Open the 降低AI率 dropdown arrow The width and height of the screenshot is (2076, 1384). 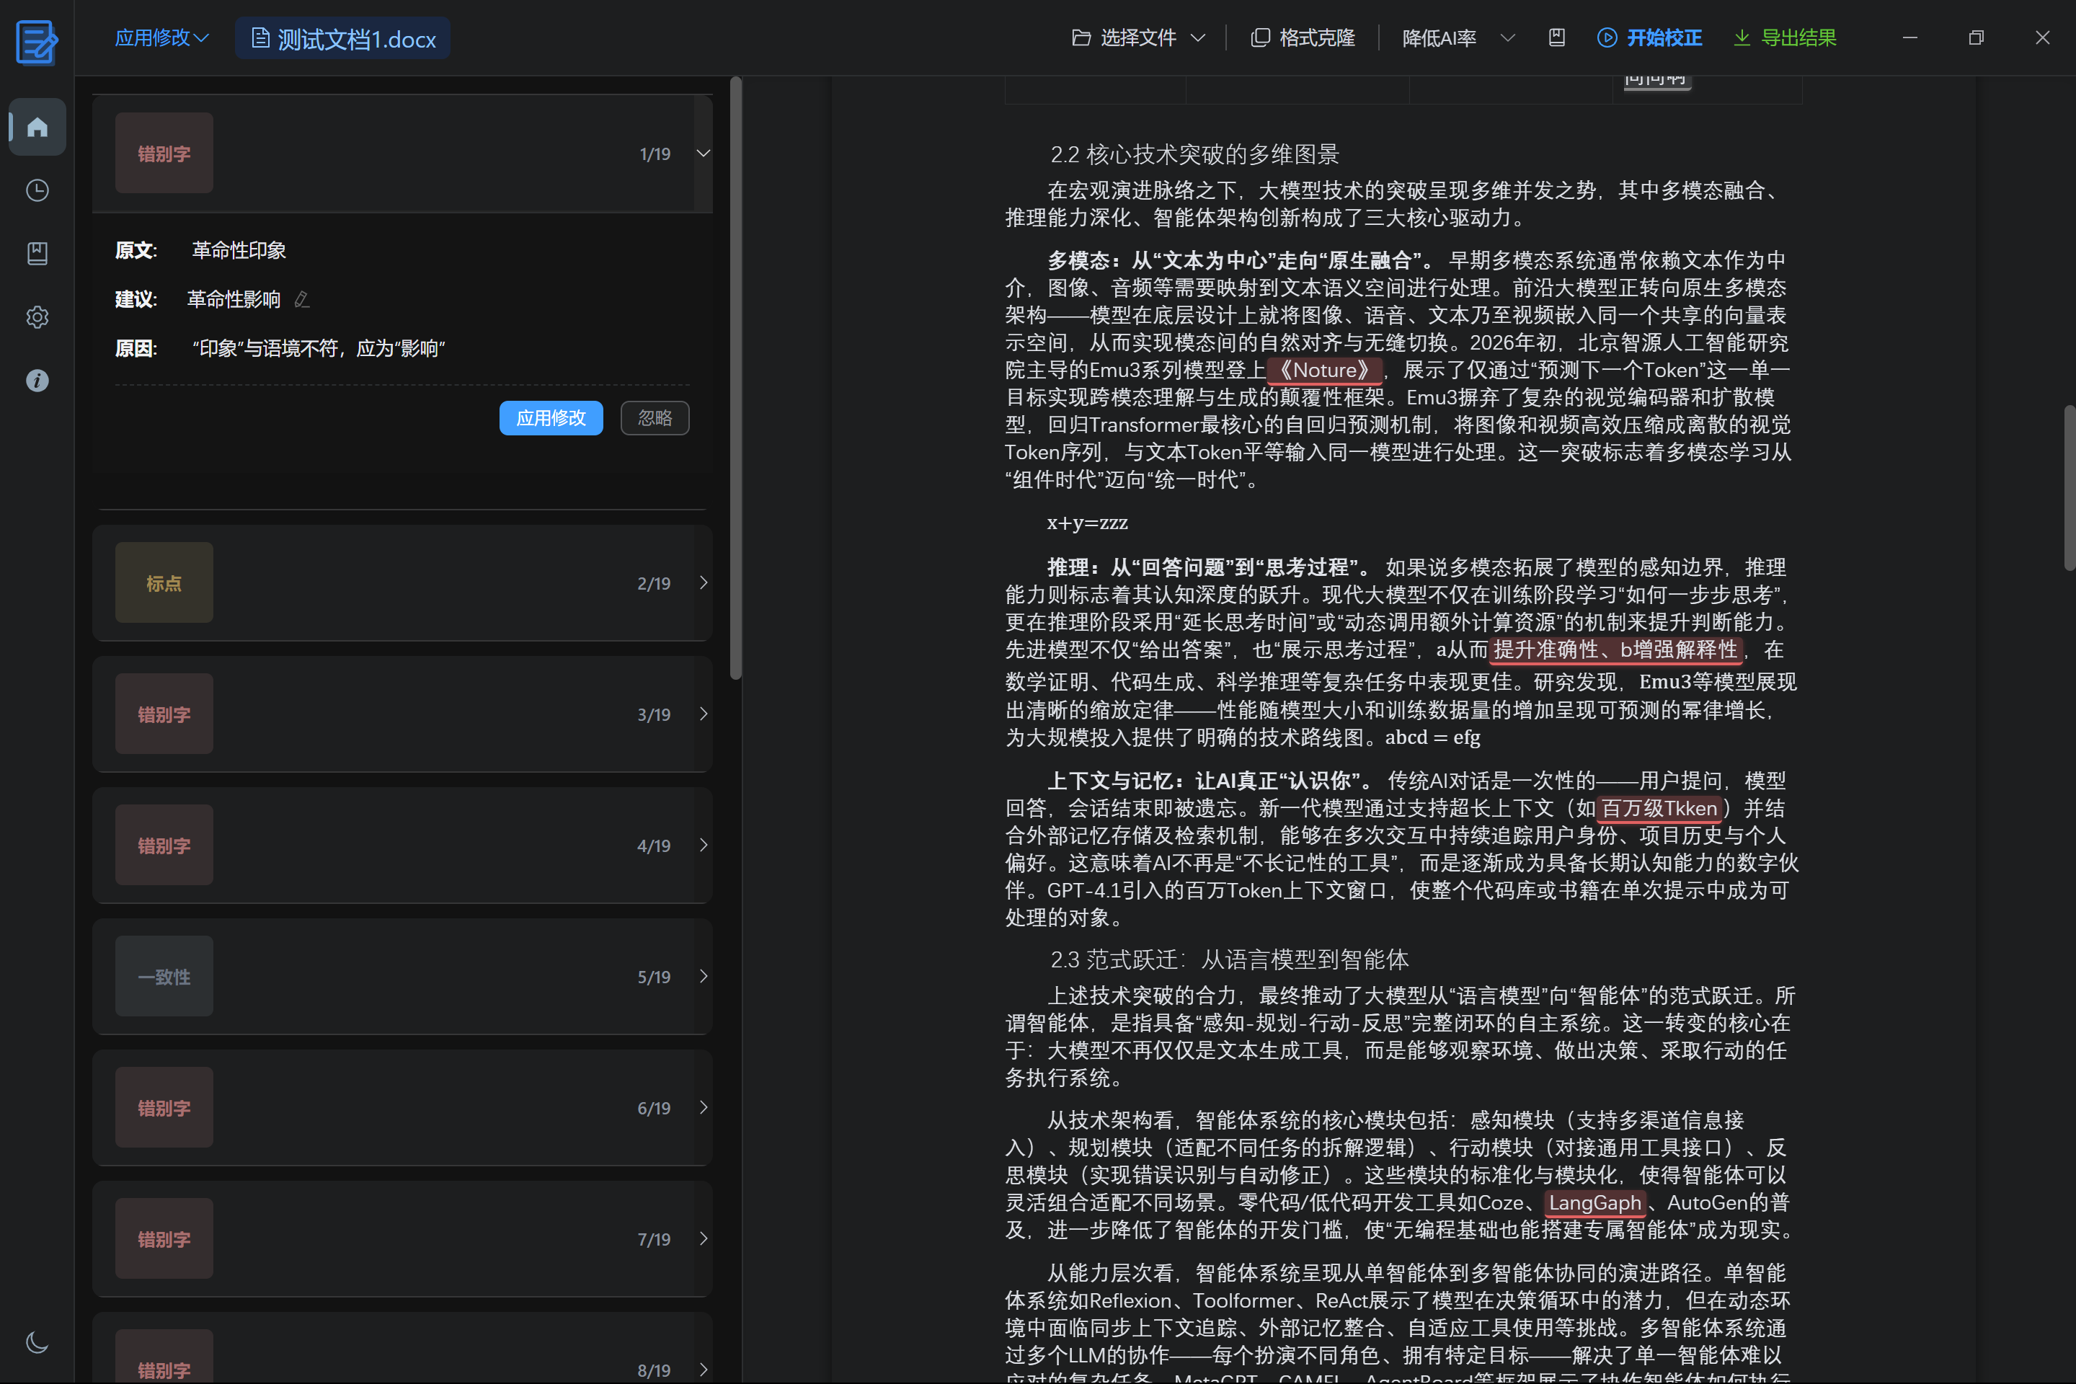(x=1509, y=38)
